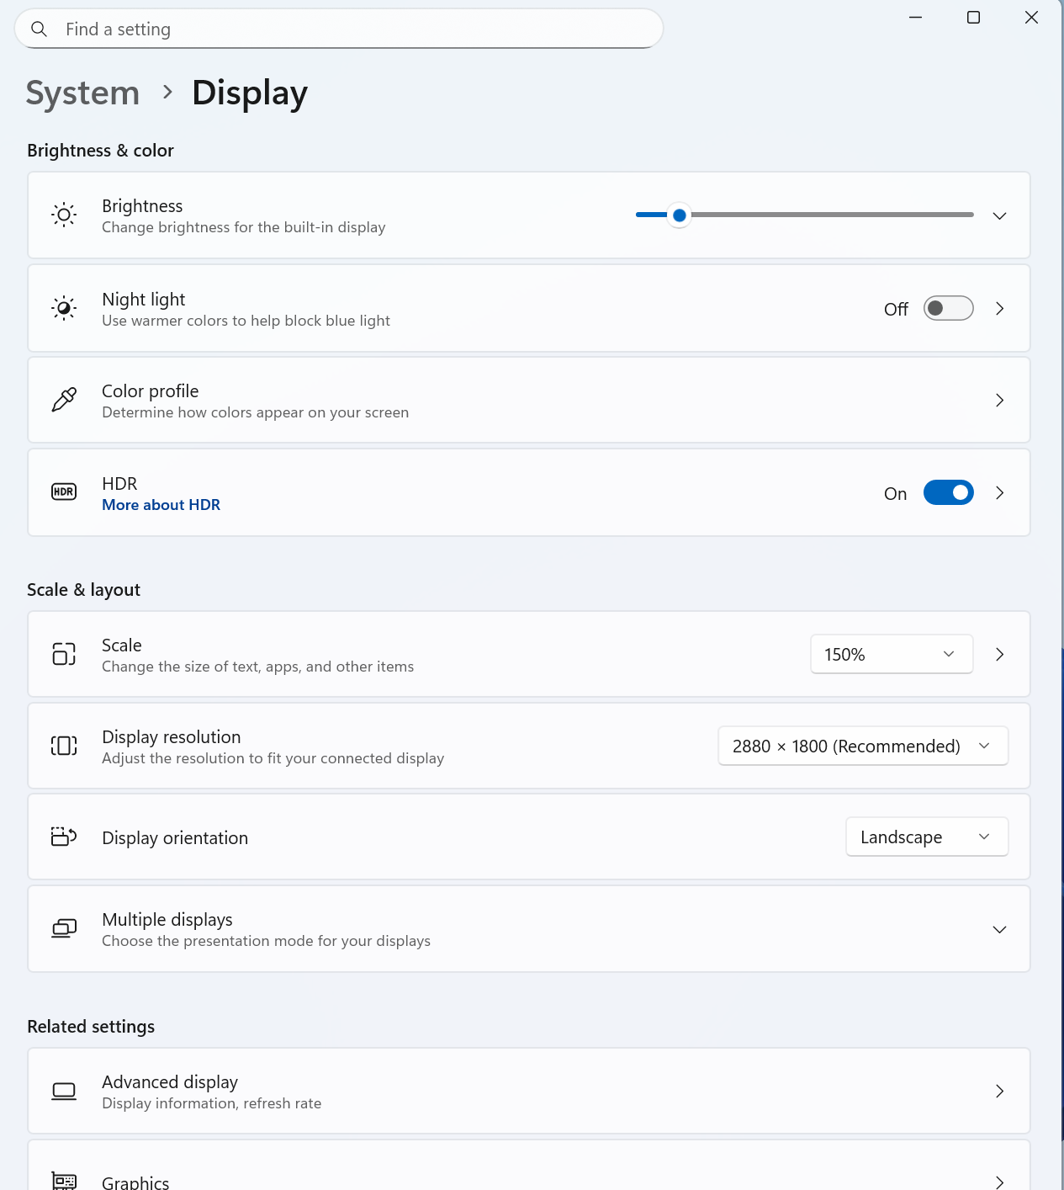Click the Display orientation icon
Screen dimensions: 1064x1190
tap(63, 837)
